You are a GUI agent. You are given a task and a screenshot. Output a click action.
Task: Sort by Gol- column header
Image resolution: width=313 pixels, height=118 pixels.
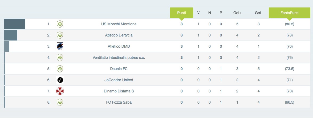click(258, 13)
